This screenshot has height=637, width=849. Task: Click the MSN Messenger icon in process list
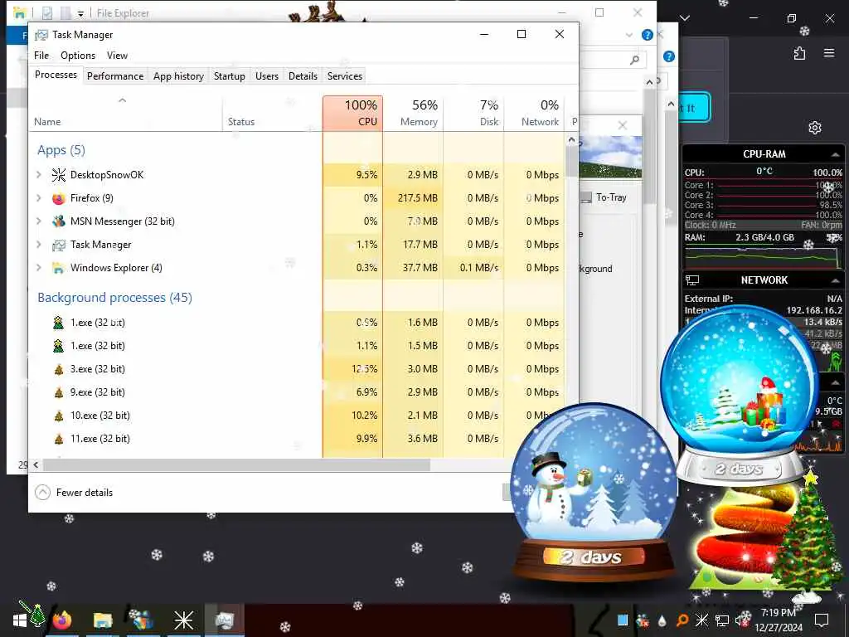pos(59,221)
